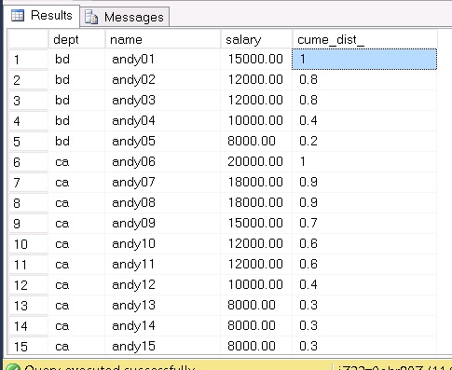Select row 6 via its row header
452x370 pixels.
coord(28,162)
